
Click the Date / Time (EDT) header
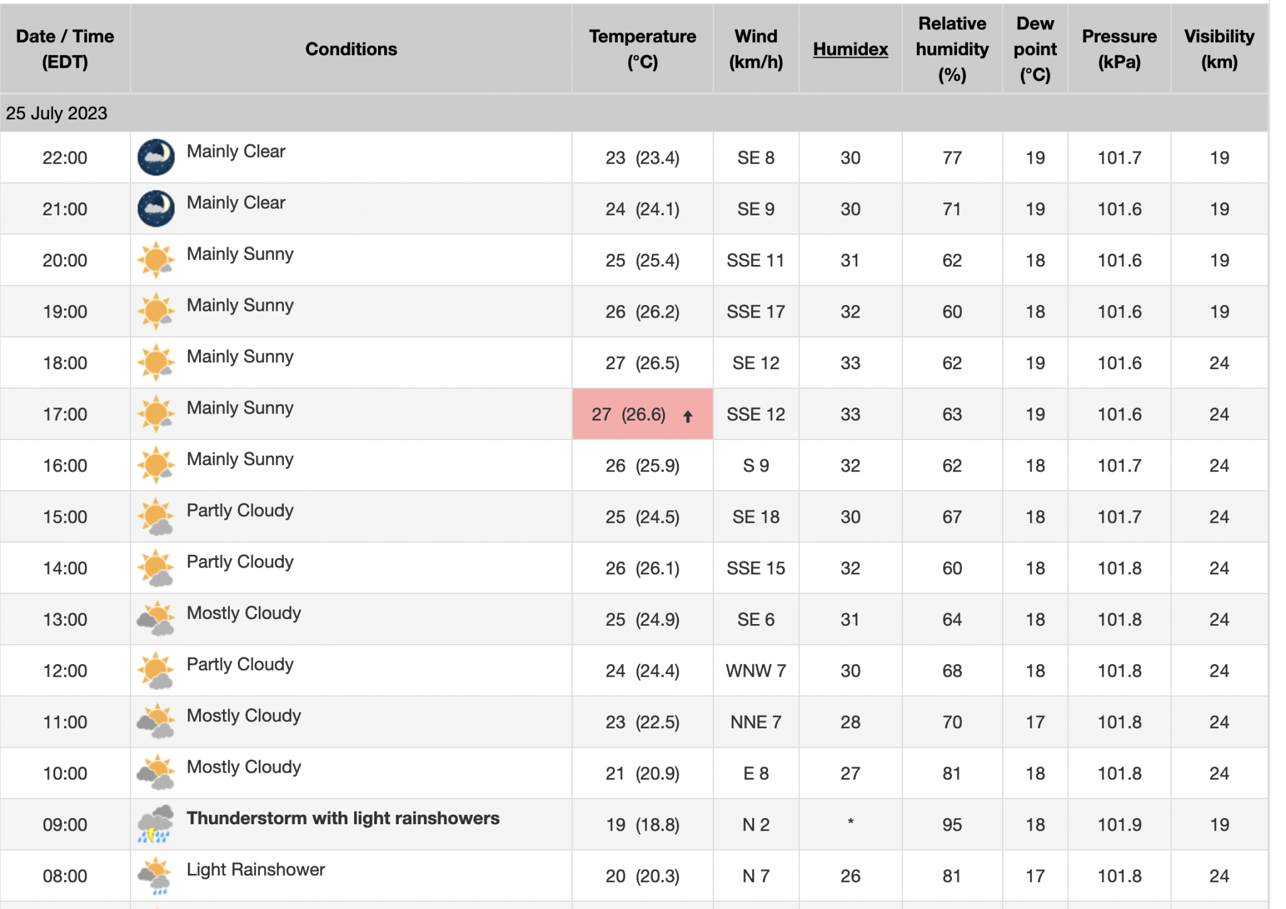(65, 49)
